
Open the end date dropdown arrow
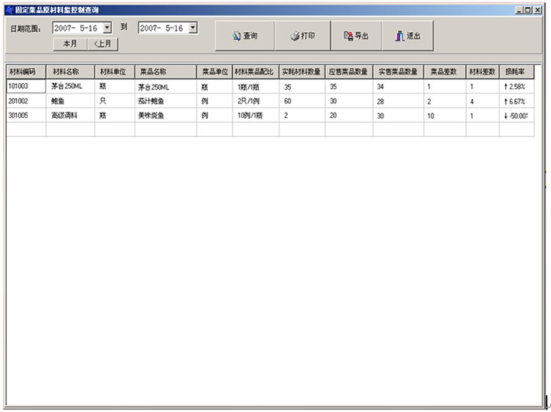coord(193,28)
